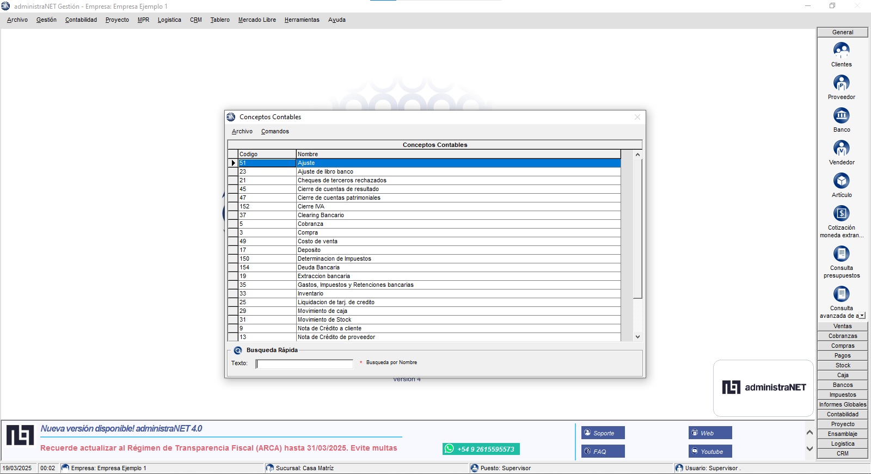
Task: Open Archivo menu in Conceptos Contables window
Action: [242, 132]
